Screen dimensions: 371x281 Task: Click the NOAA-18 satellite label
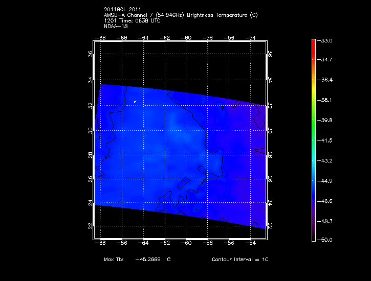[116, 26]
